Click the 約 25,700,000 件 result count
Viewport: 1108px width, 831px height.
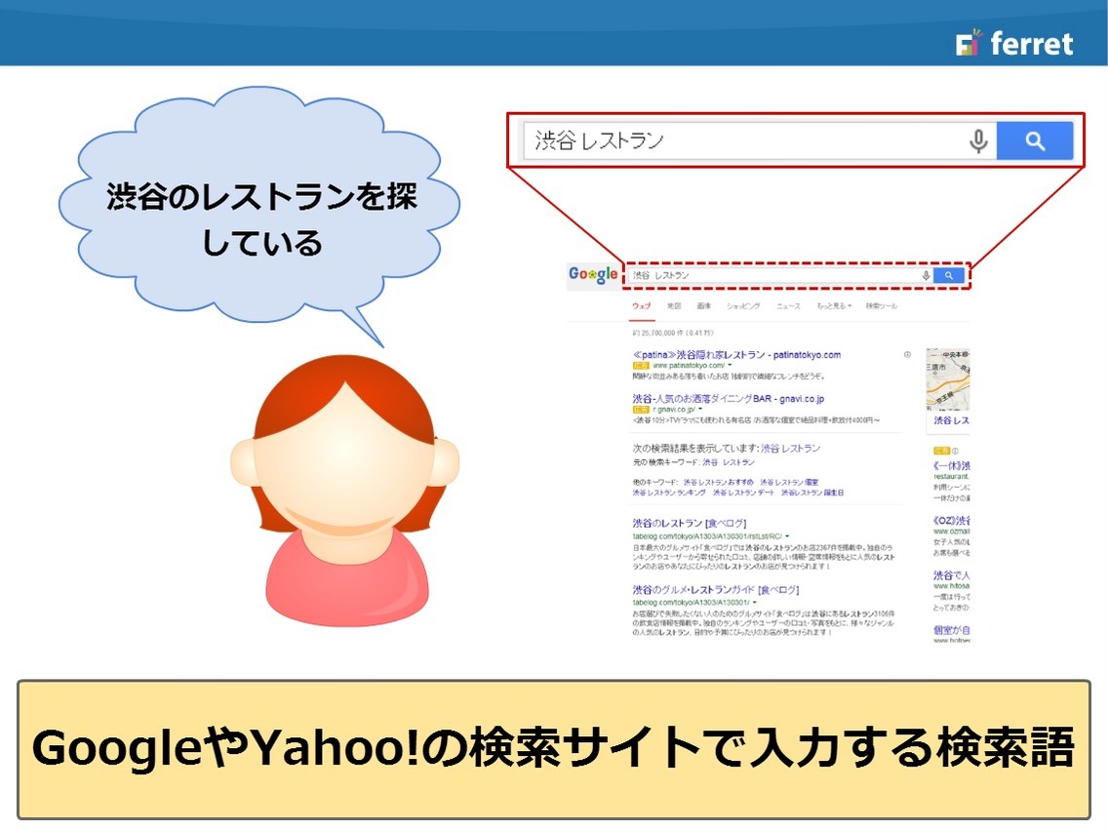tap(673, 333)
